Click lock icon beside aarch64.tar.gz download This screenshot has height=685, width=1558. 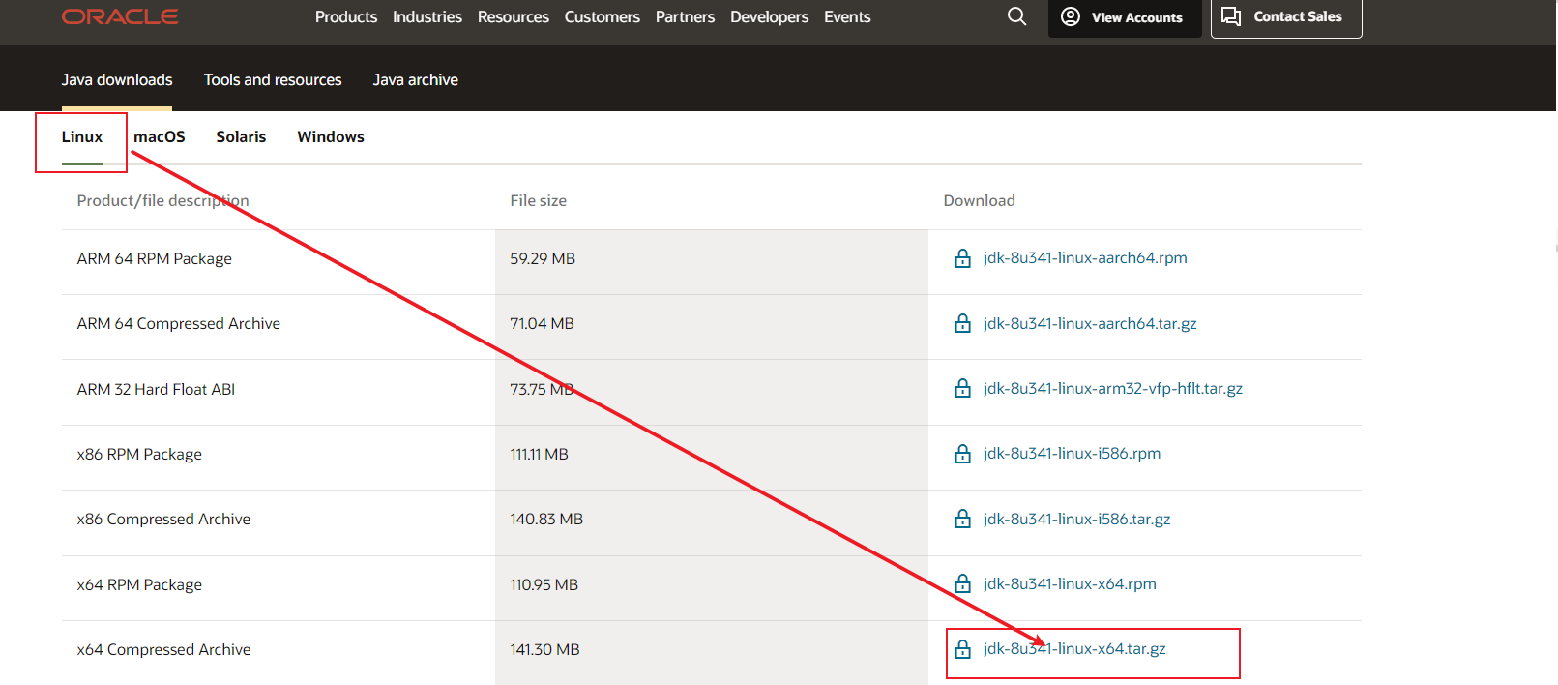(x=962, y=323)
